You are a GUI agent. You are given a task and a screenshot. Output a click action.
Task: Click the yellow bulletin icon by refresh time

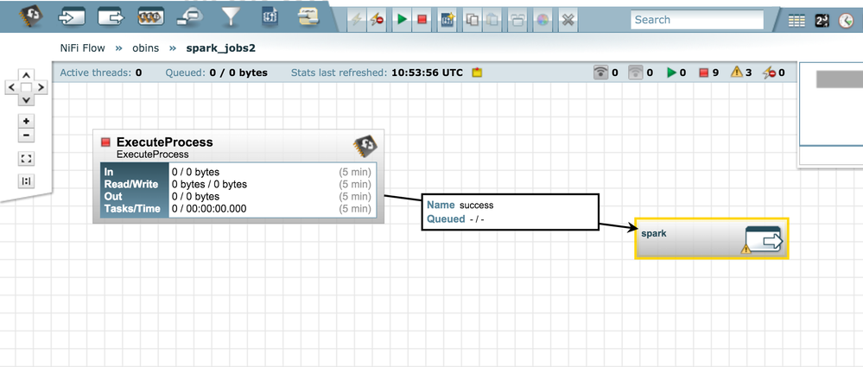pos(477,72)
